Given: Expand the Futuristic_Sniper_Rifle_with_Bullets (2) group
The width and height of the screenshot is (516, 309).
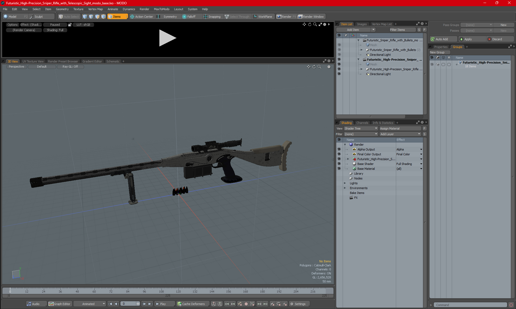Looking at the screenshot, I should [361, 50].
